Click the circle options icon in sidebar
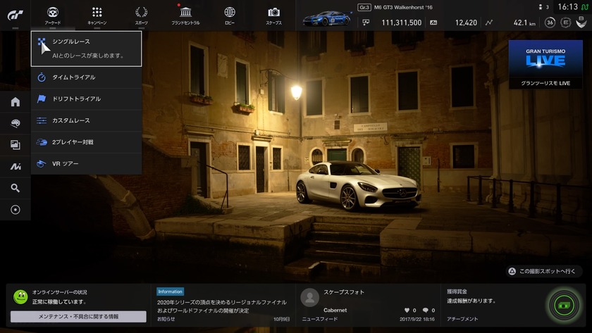Image resolution: width=592 pixels, height=333 pixels. click(x=15, y=210)
